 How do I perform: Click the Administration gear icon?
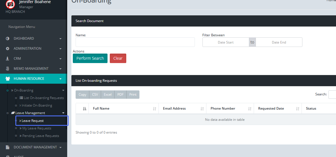point(8,49)
